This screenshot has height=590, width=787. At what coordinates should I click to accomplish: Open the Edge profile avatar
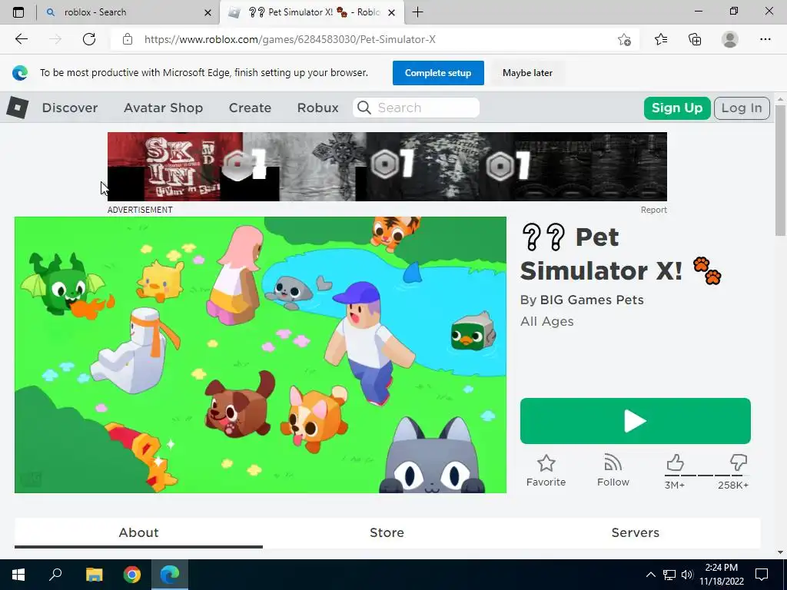[x=730, y=39]
